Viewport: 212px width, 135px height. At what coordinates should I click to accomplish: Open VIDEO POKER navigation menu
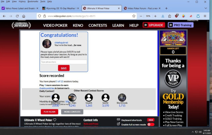click(x=55, y=25)
